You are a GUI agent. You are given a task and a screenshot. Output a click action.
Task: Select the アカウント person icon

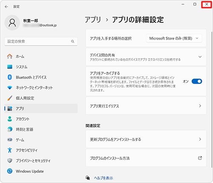point(10,119)
